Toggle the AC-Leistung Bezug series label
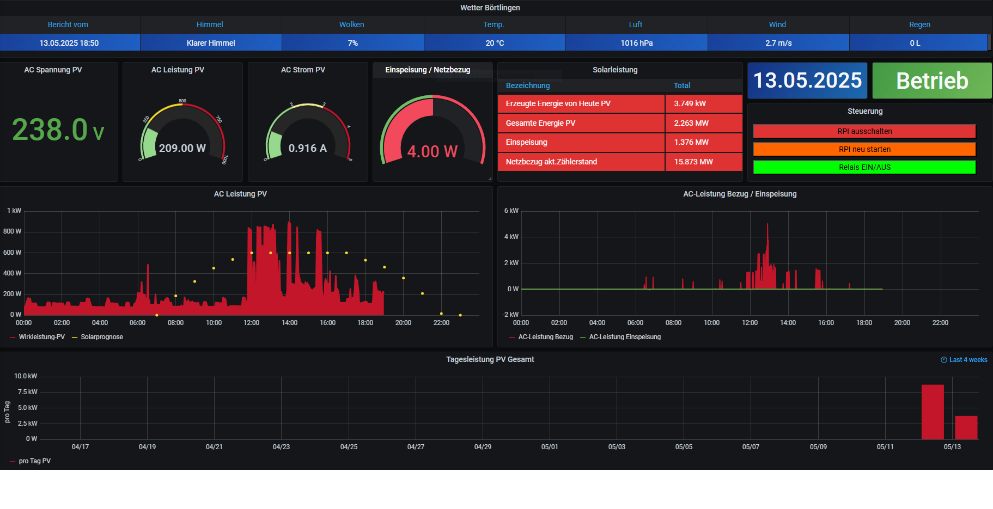Image resolution: width=993 pixels, height=509 pixels. click(545, 337)
